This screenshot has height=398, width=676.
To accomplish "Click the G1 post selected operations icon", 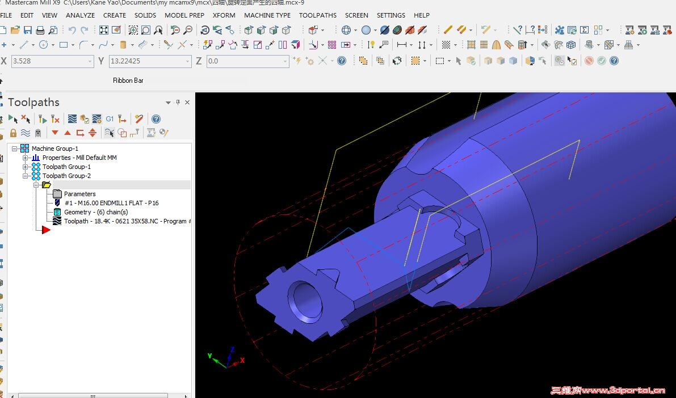I will point(110,119).
